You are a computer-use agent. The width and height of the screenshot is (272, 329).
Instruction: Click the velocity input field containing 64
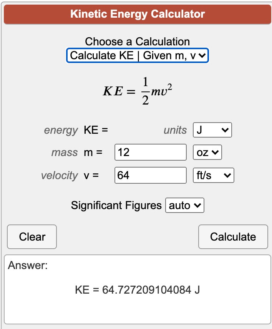click(150, 176)
